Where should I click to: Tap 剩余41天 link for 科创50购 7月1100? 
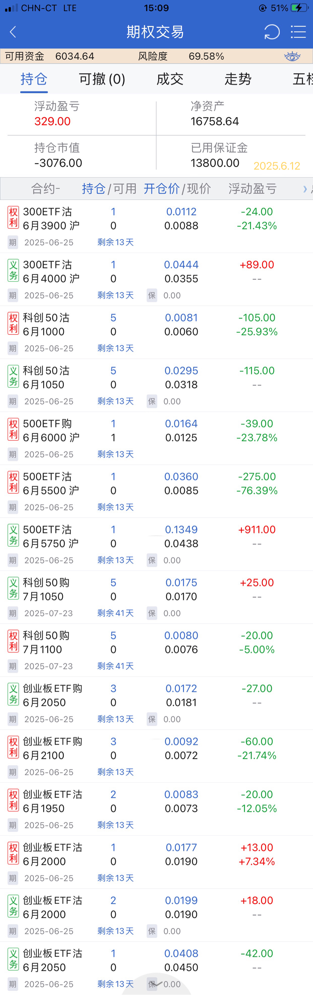[x=116, y=666]
